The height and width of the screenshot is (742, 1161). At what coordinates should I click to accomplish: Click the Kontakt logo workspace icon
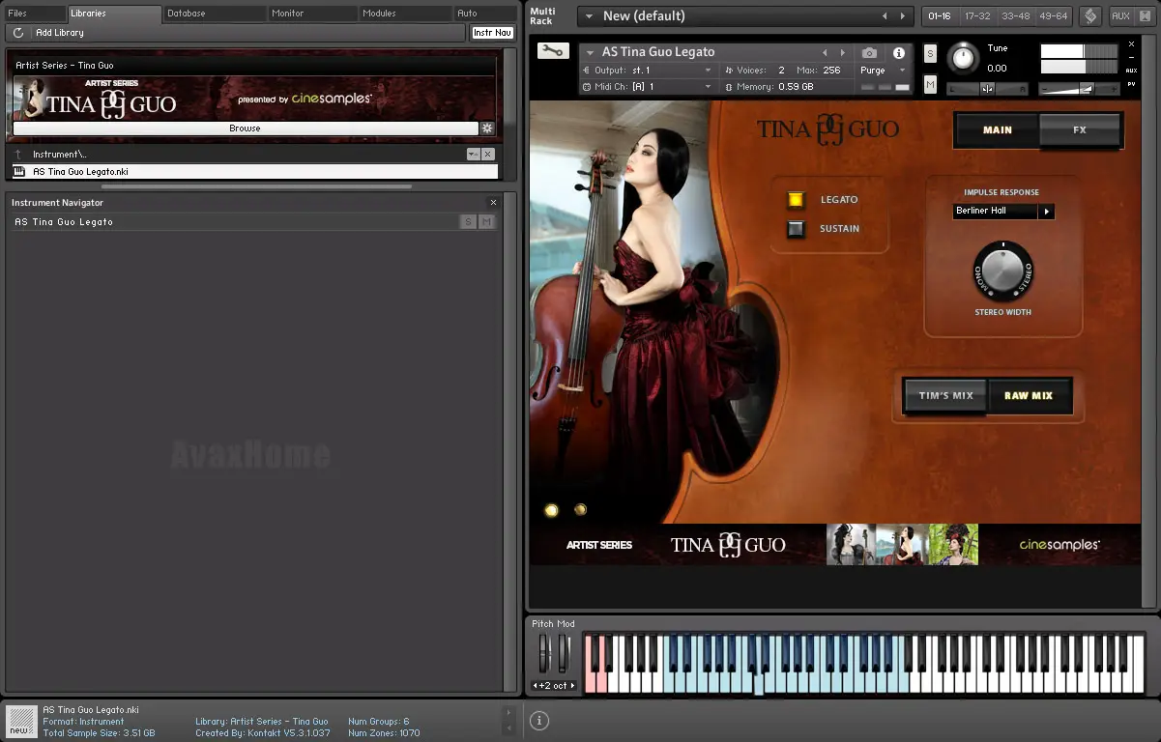point(1090,16)
